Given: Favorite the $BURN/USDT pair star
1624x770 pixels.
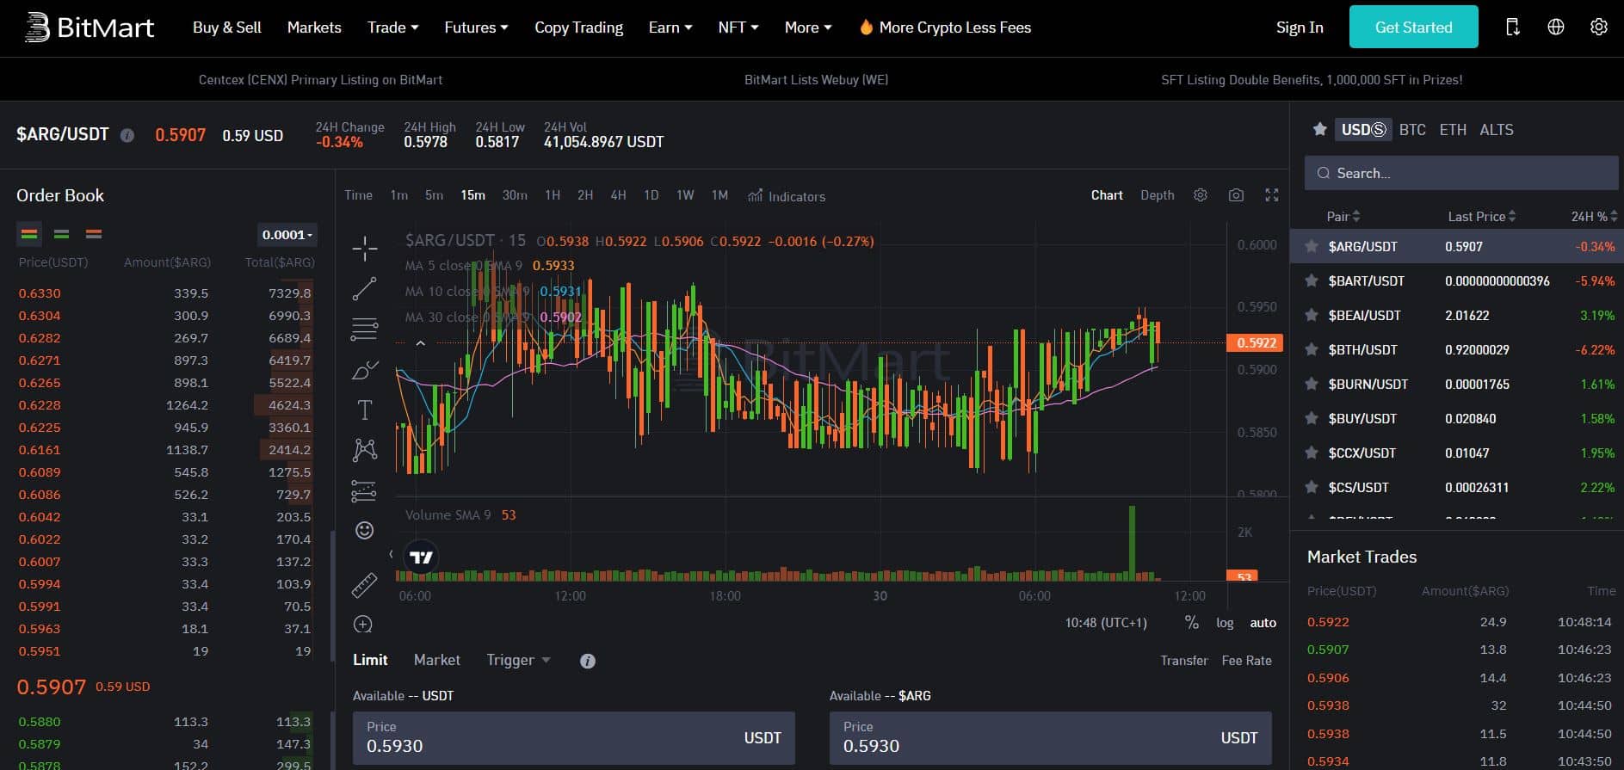Looking at the screenshot, I should click(1312, 385).
